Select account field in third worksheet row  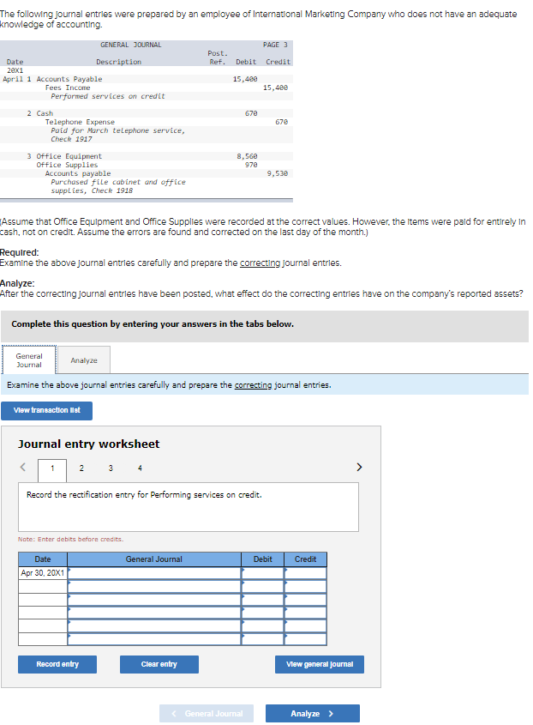click(x=154, y=600)
